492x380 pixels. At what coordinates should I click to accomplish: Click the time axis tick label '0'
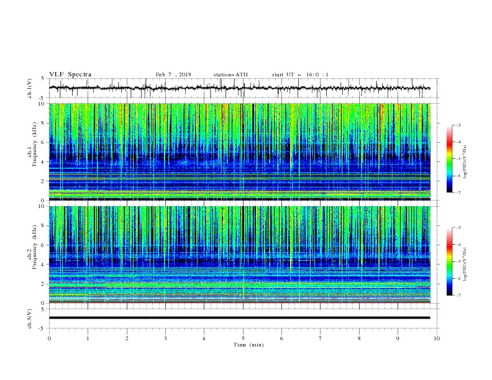coord(49,338)
